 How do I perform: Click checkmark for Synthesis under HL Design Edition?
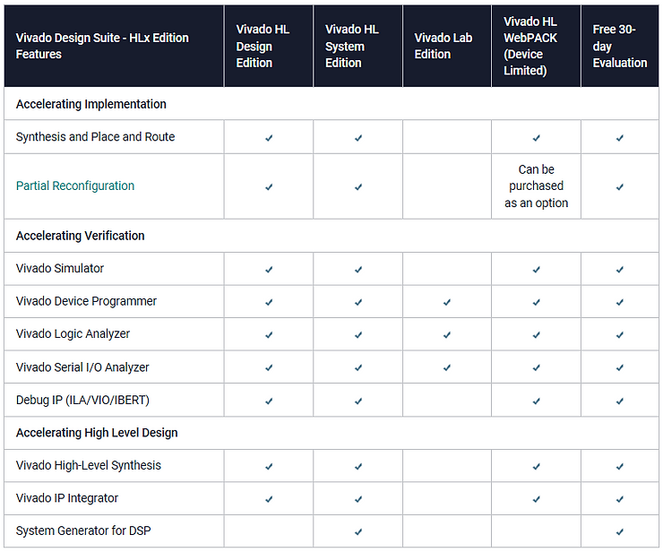coord(269,138)
